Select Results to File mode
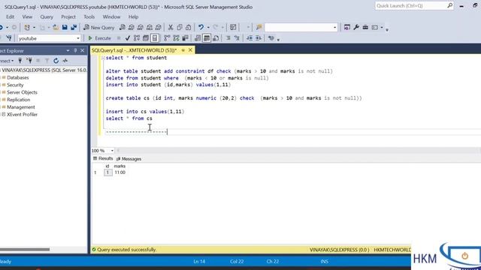This screenshot has height=270, width=481. 216,38
